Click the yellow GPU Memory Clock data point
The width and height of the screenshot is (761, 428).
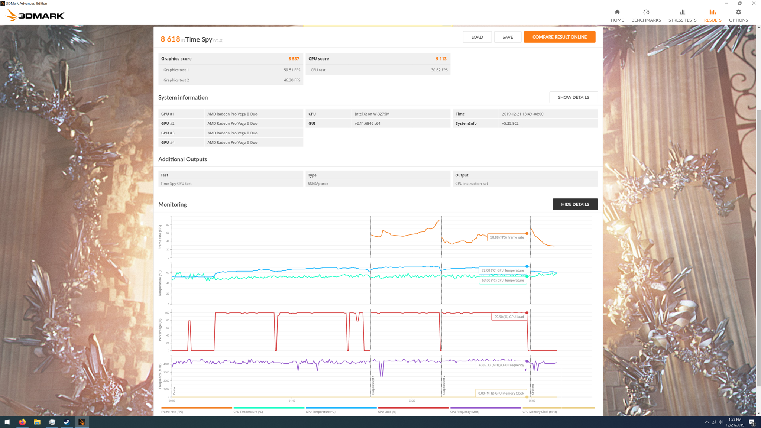pyautogui.click(x=527, y=397)
